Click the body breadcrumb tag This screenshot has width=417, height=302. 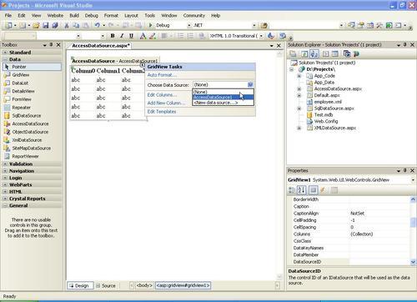point(144,285)
